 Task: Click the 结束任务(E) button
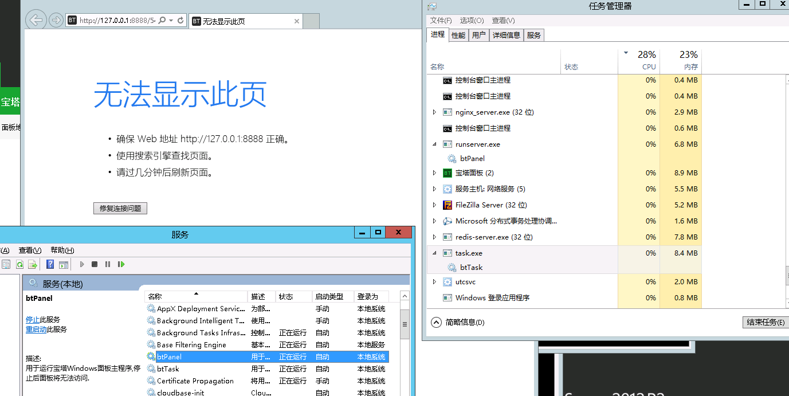coord(765,322)
